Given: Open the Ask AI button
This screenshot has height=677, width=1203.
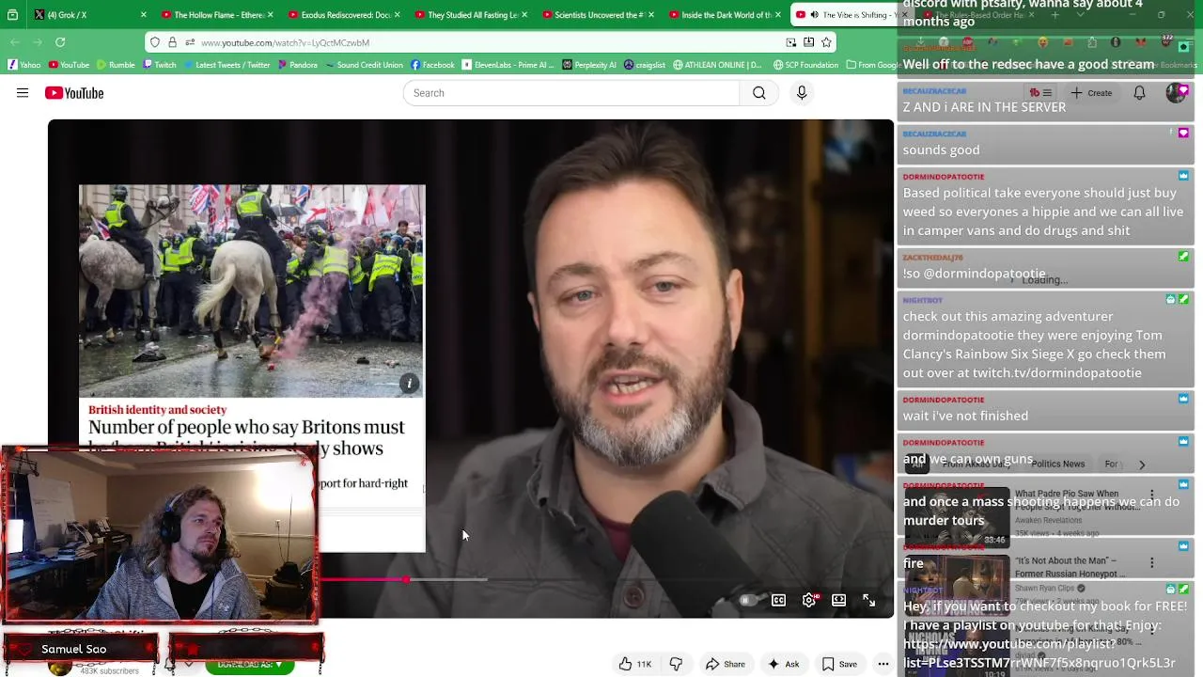Looking at the screenshot, I should (783, 664).
